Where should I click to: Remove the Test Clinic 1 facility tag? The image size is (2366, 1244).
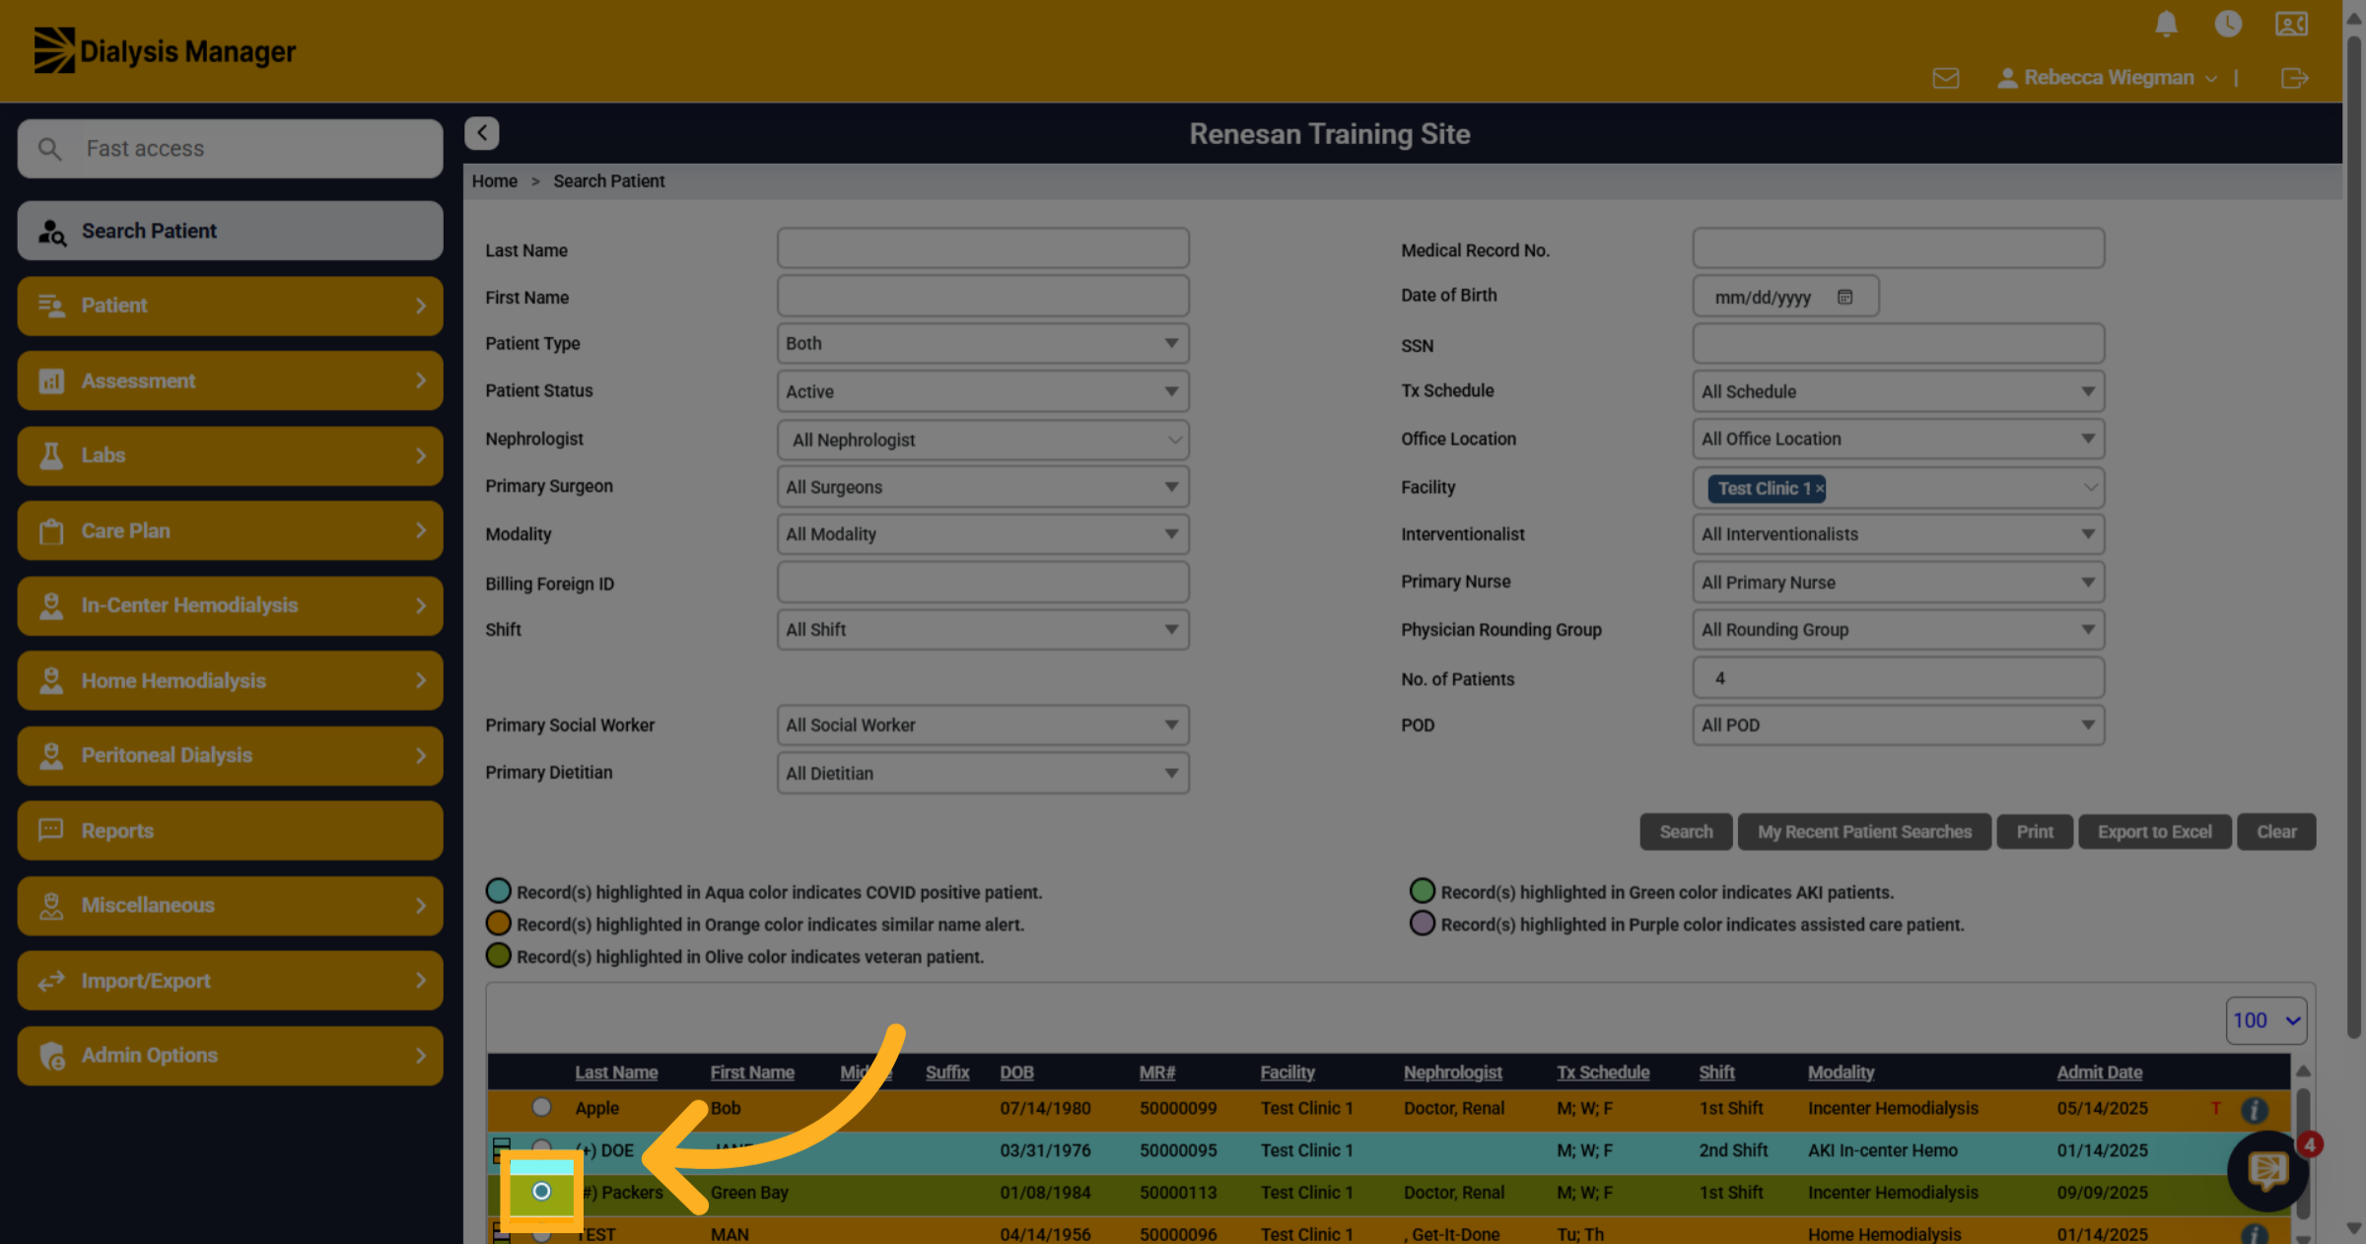(1820, 489)
